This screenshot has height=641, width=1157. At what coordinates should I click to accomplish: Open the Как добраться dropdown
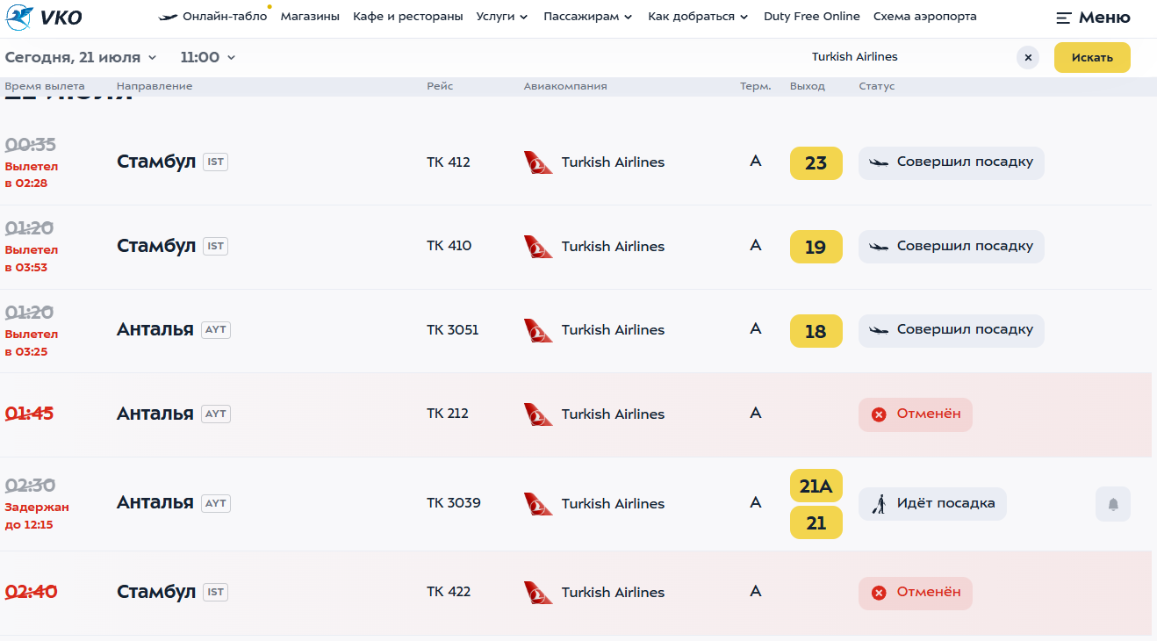click(698, 17)
